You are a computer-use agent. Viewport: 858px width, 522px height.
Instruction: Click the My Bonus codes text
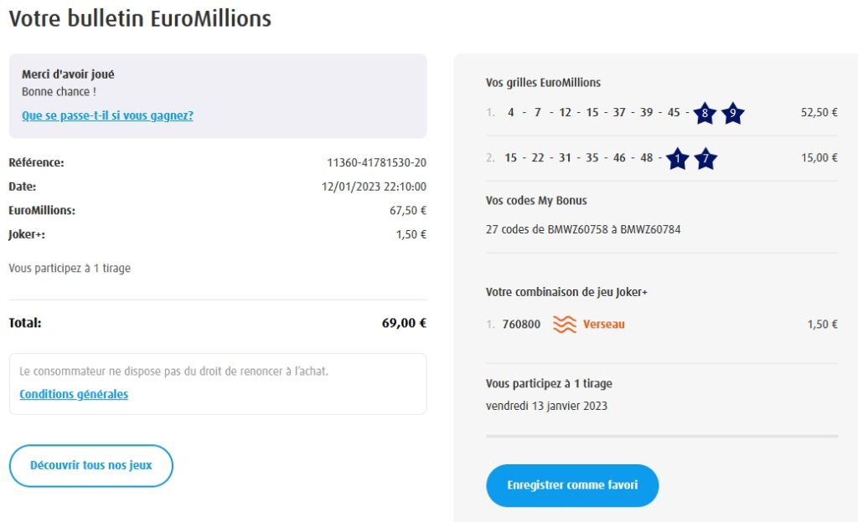tap(583, 229)
